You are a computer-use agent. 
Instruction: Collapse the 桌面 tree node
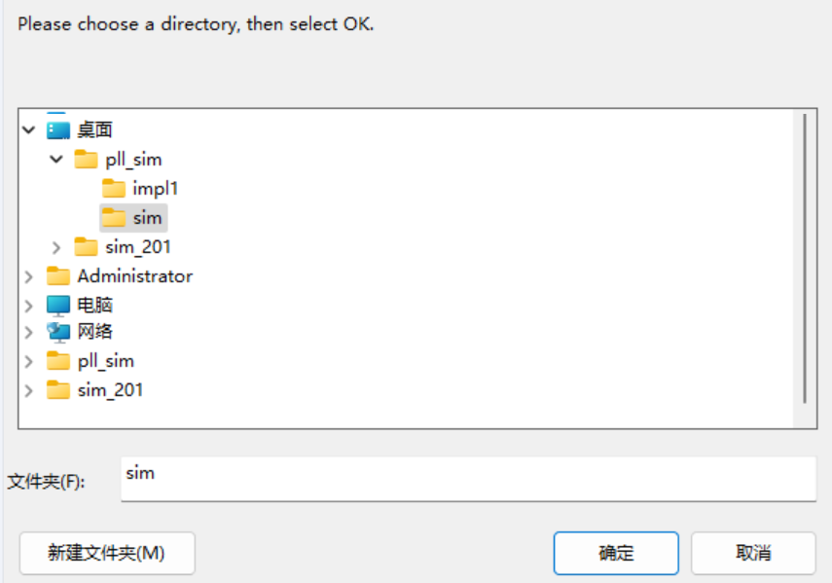point(29,130)
